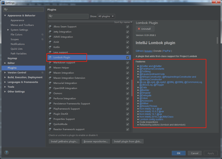Click the magnifier icon in plugins search box
This screenshot has width=222, height=159.
pyautogui.click(x=51, y=16)
